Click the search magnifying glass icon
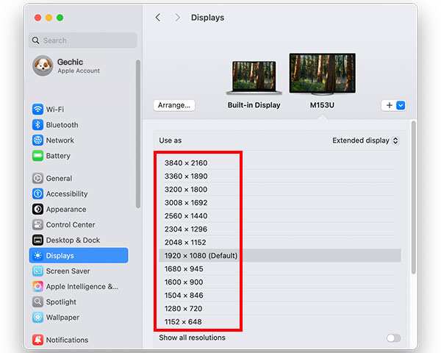Screen dimensions: 441x353 point(36,40)
